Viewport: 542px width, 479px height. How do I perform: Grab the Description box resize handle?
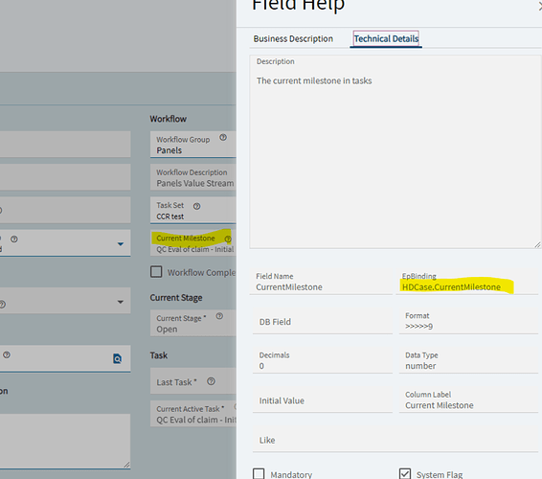537,245
